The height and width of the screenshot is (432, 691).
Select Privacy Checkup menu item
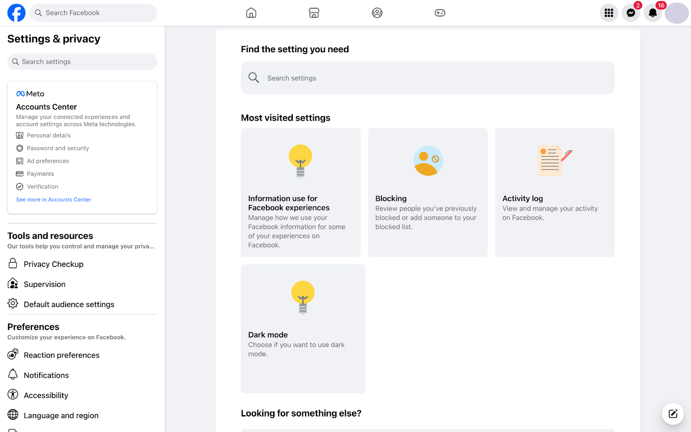pos(82,264)
